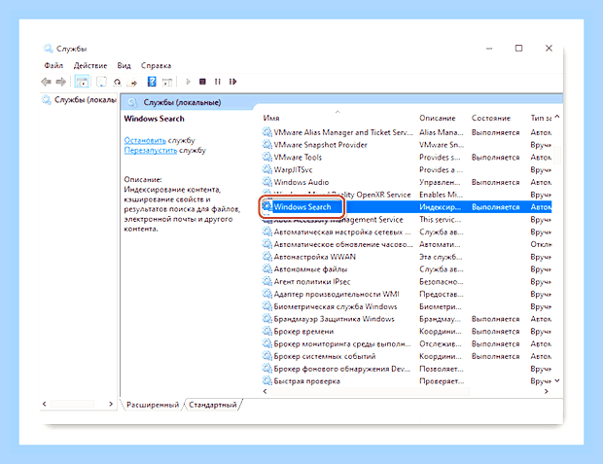Click the Start service play icon
The height and width of the screenshot is (464, 603).
188,82
